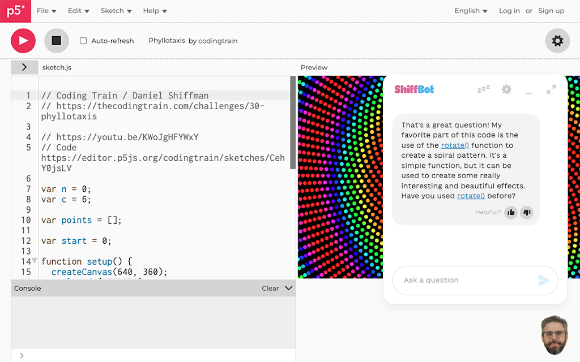580x362 pixels.
Task: Click the Phyllotaxis sketch title
Action: (167, 41)
